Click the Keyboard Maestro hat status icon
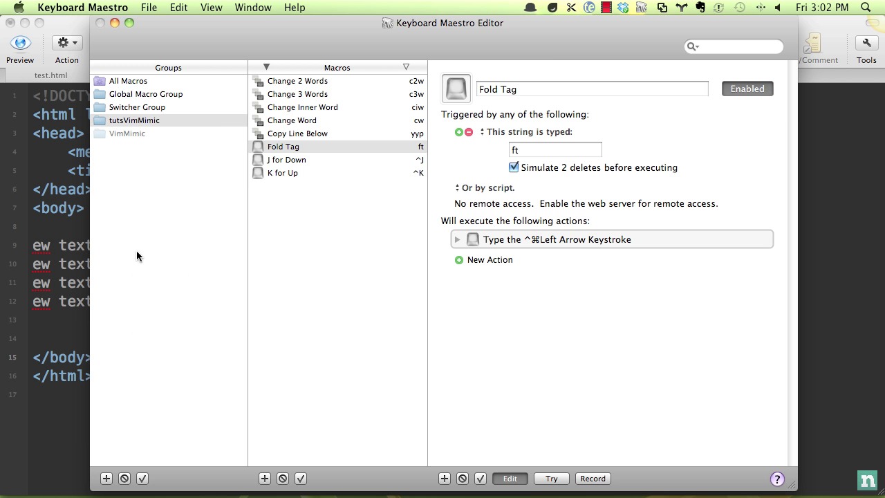 point(530,8)
